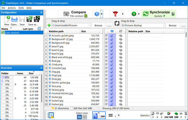Viewport: 188px width, 120px height.
Task: Sort by left Size column header
Action: pyautogui.click(x=90, y=31)
